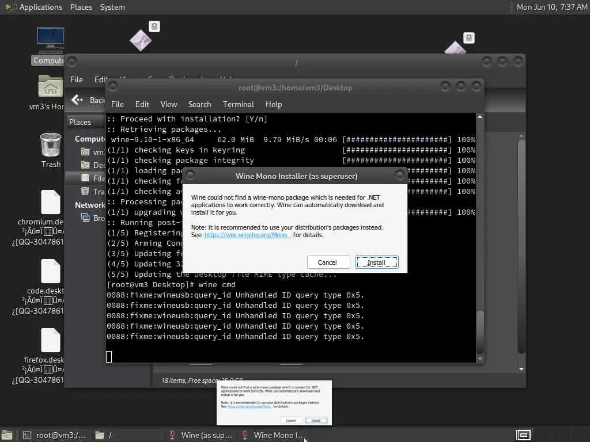Minimize the file manager window
The image size is (590, 442).
[x=487, y=61]
